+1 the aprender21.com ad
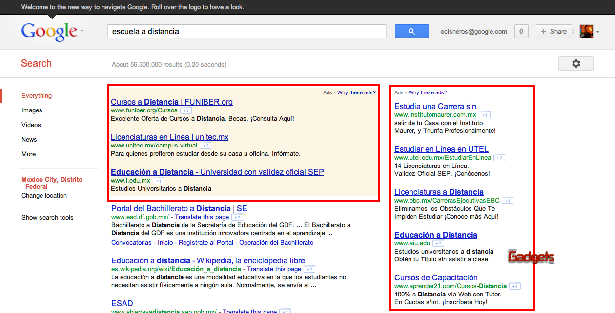Screen dimensions: 615x313 coord(515,286)
